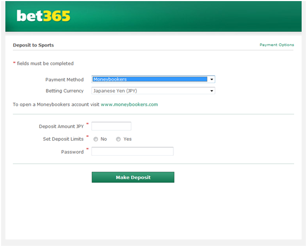Select the No radio button for deposit limits
Image resolution: width=307 pixels, height=247 pixels.
pyautogui.click(x=95, y=139)
